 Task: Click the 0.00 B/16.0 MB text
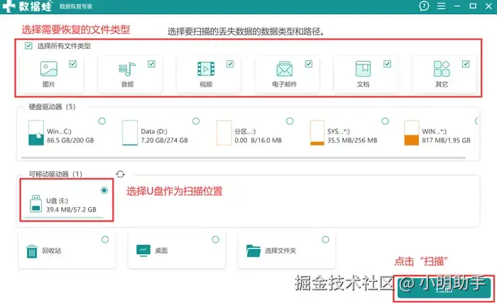(258, 141)
